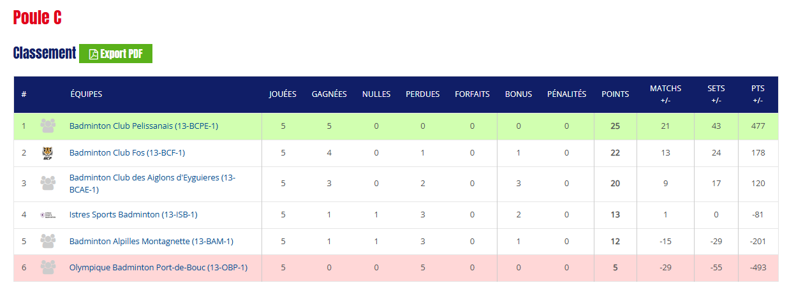Click the Istres Sports Badminton logo icon
This screenshot has height=306, width=803.
48,215
